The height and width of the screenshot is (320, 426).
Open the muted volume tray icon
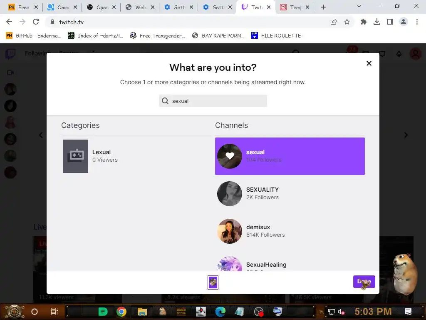click(x=341, y=312)
